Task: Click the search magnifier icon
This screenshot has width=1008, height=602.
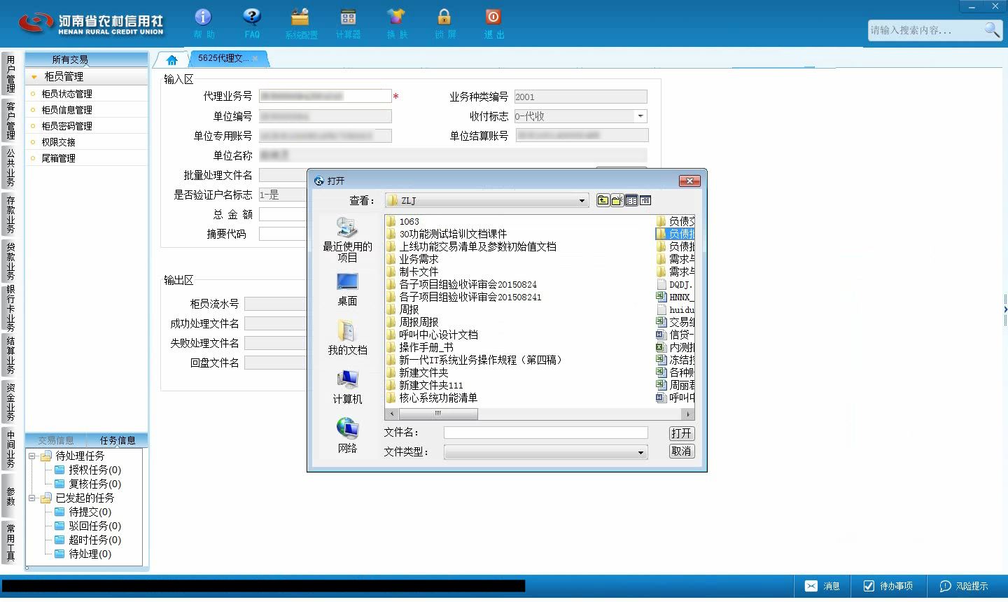Action: [x=992, y=29]
